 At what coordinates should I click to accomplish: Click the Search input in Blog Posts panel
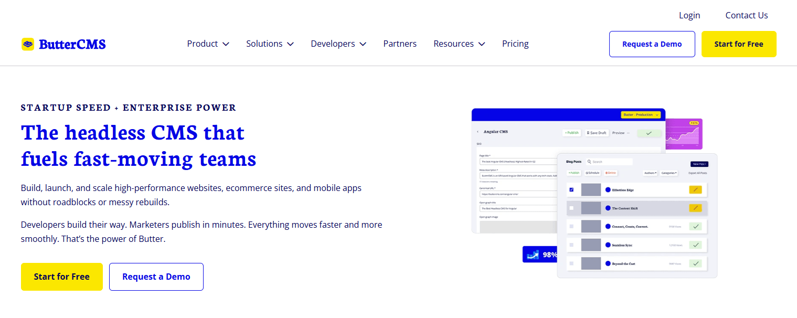pos(609,162)
